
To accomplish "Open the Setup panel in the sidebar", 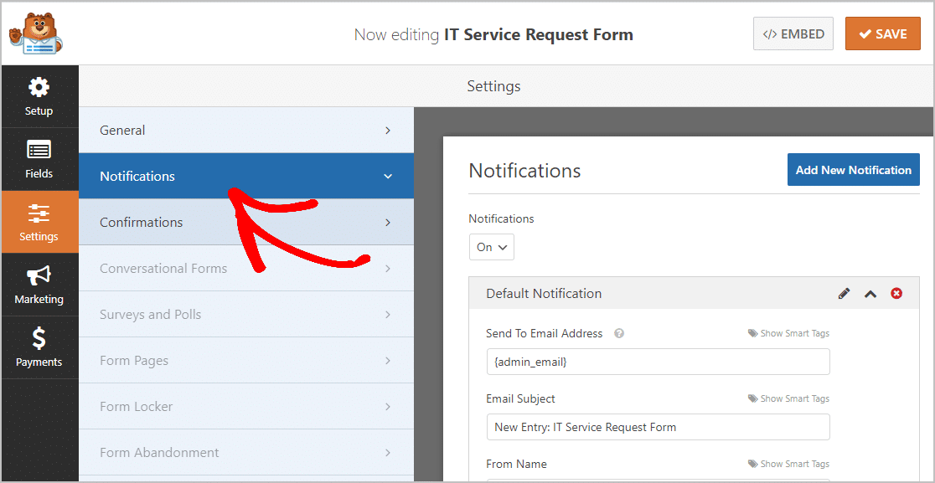I will [39, 96].
